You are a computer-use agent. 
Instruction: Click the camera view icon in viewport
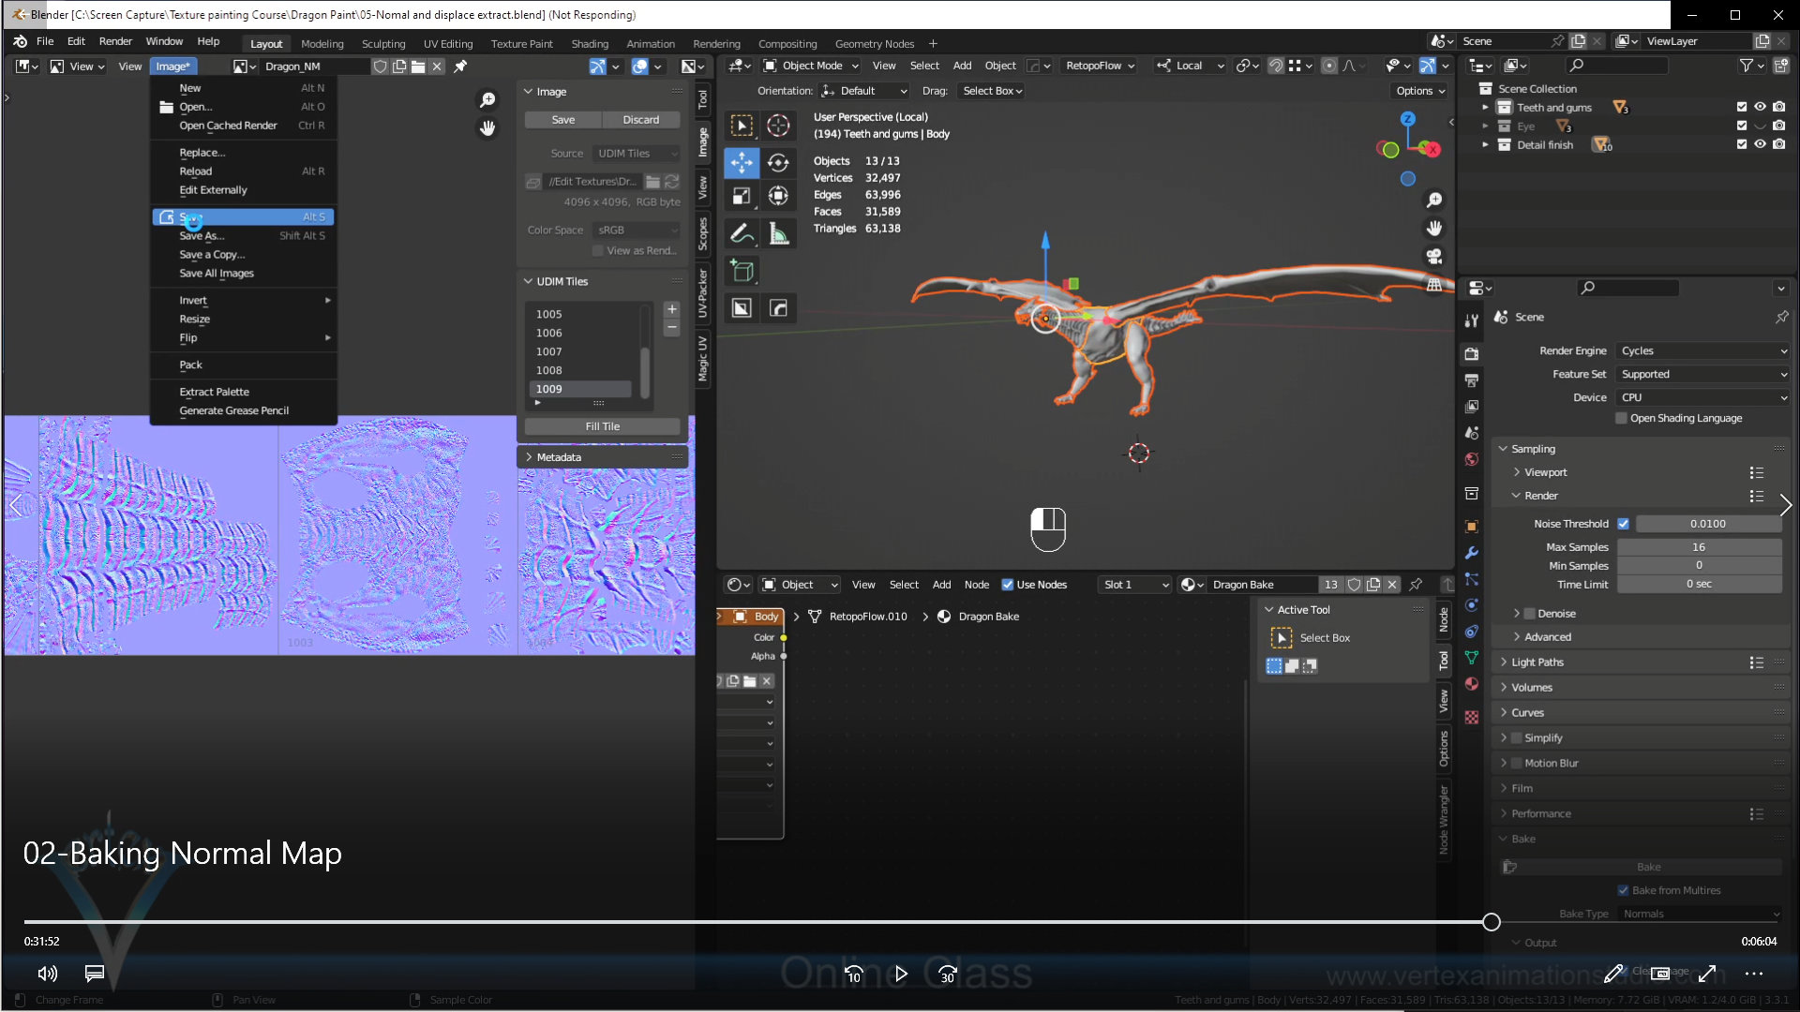1434,257
